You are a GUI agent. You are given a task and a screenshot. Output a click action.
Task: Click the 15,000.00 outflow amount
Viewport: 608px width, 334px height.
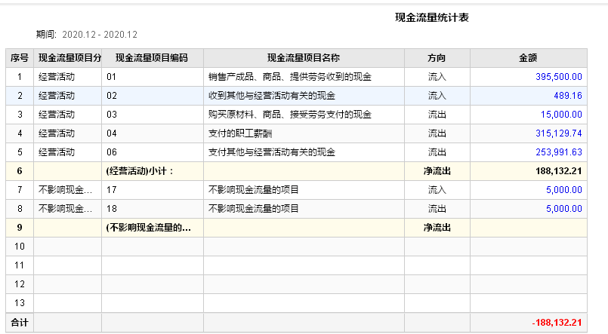point(560,115)
